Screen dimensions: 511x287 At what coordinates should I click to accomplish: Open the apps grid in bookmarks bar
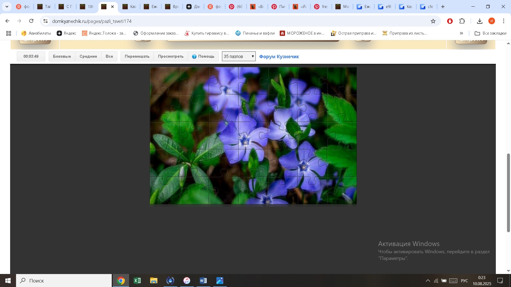pos(9,33)
